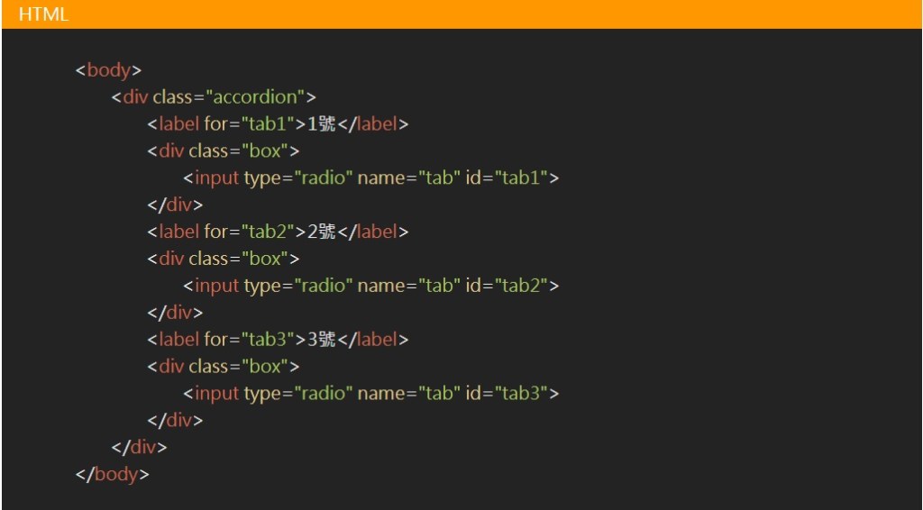This screenshot has height=510, width=923.
Task: Click the label line for tab3
Action: [278, 341]
